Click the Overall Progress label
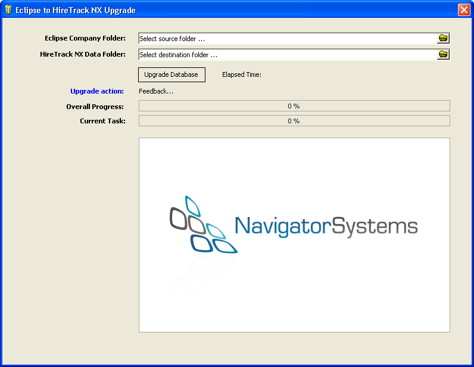The image size is (474, 367). pyautogui.click(x=95, y=107)
